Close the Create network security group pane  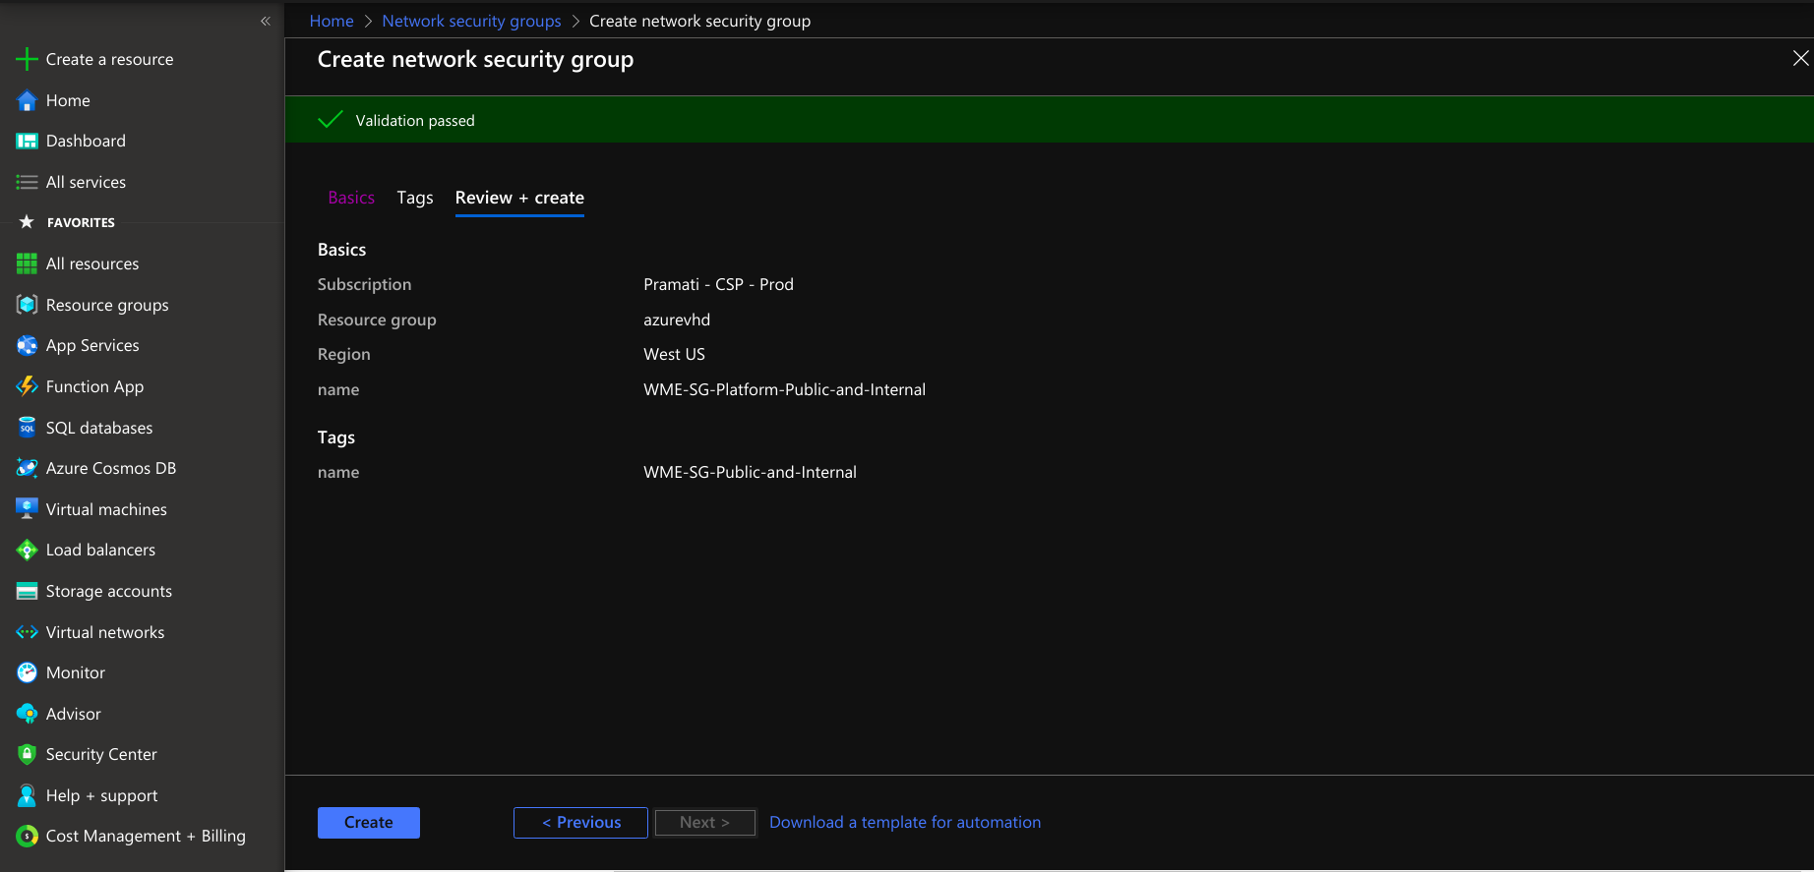click(x=1800, y=59)
